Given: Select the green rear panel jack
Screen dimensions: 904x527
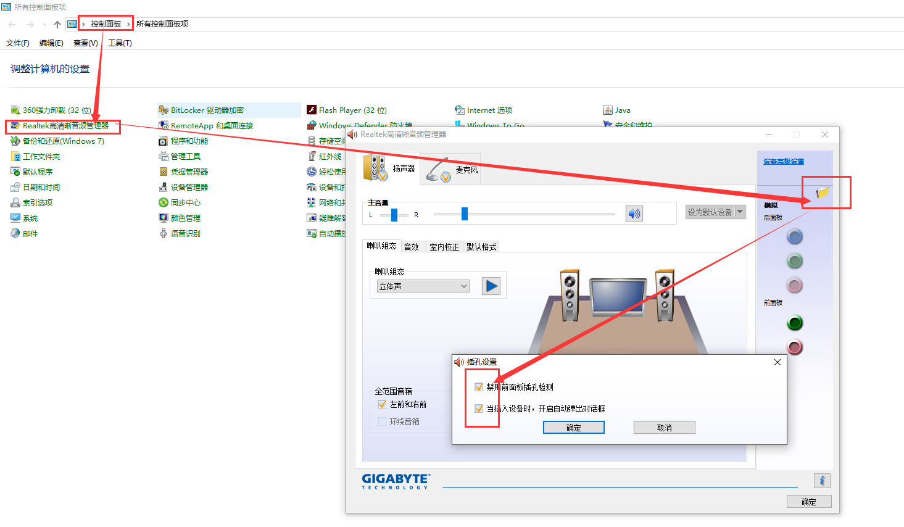Looking at the screenshot, I should (x=795, y=261).
